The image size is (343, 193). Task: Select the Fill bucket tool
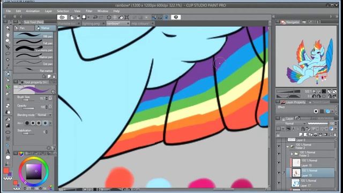8,119
